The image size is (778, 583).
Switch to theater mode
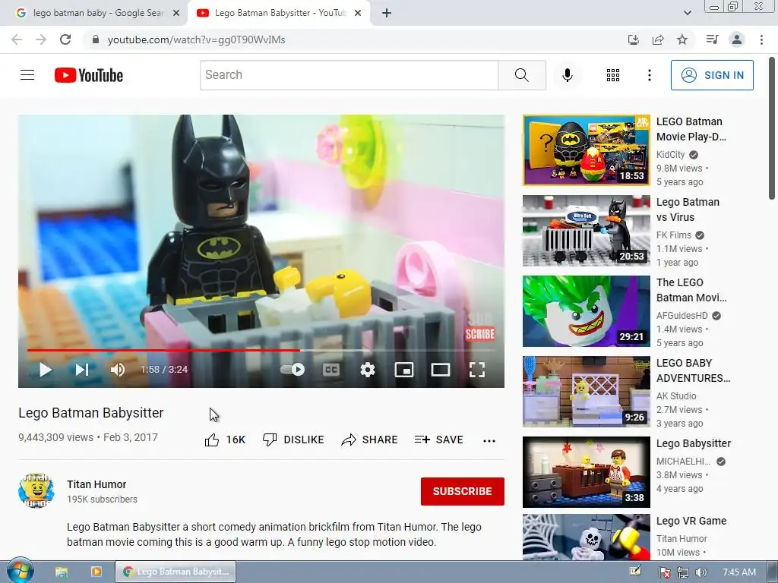click(441, 370)
